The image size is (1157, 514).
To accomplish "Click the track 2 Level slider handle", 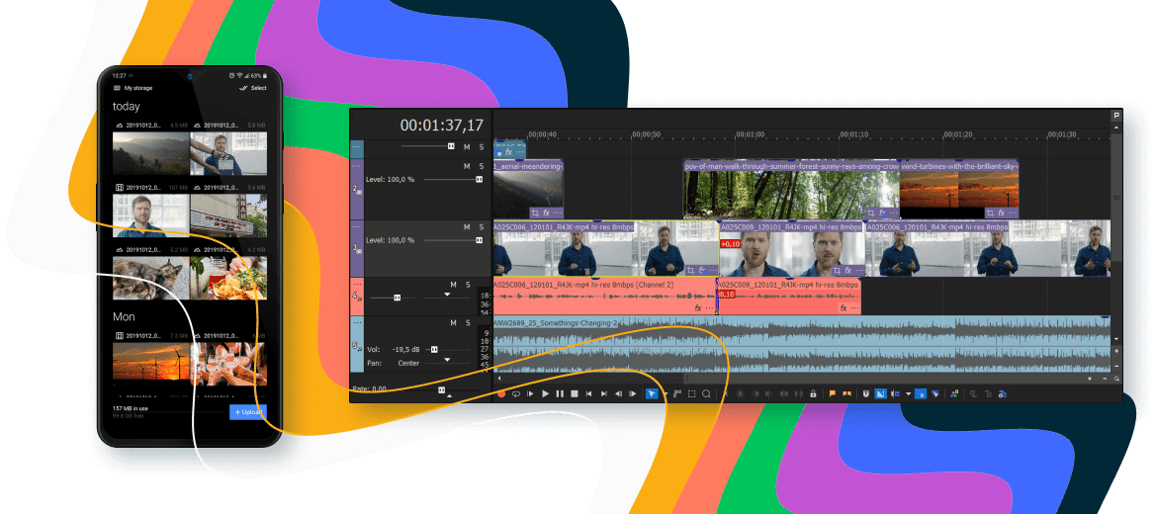I will point(479,179).
